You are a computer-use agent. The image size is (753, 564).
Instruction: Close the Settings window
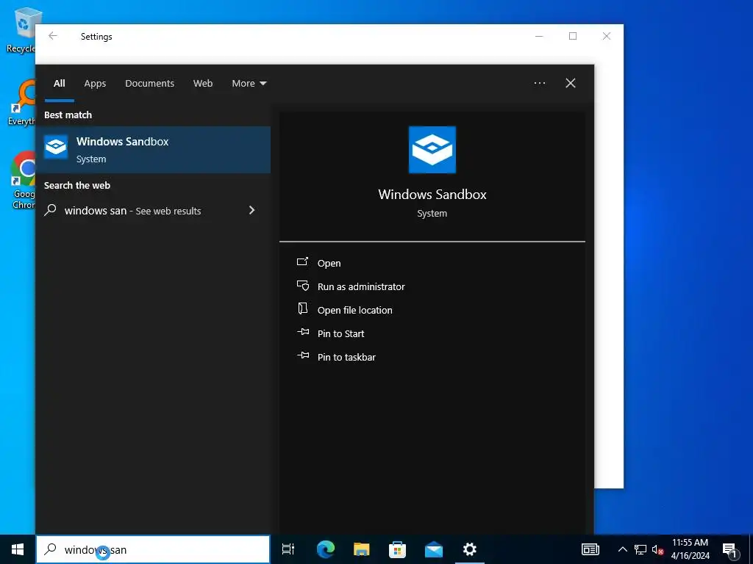coord(607,36)
